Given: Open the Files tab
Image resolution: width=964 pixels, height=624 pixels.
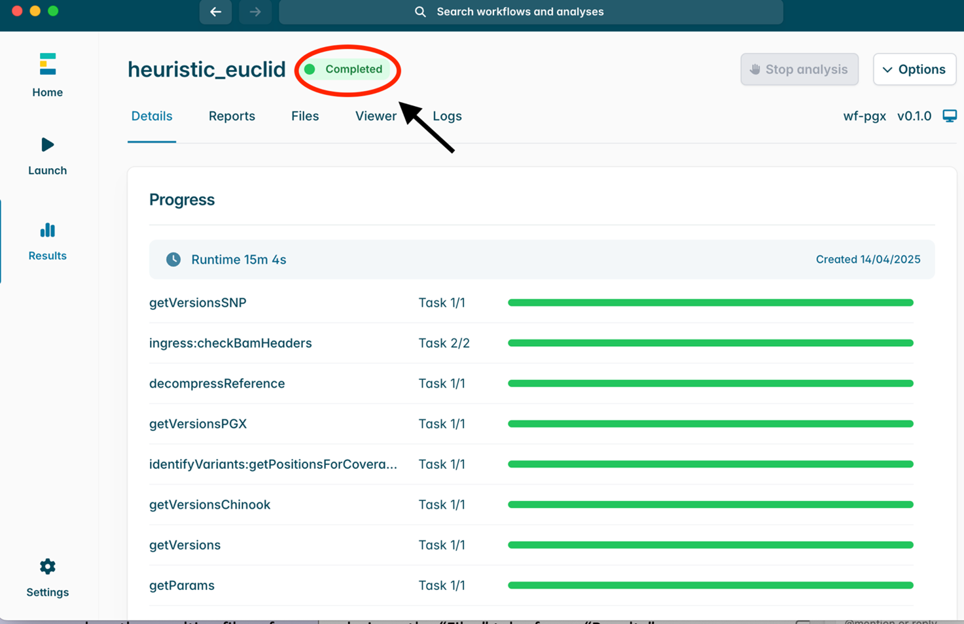Looking at the screenshot, I should (x=305, y=116).
